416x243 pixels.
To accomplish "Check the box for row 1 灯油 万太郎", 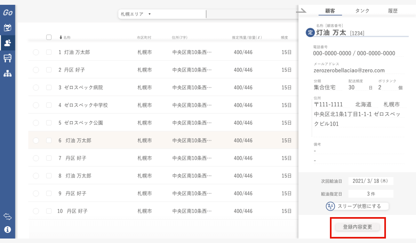I will 49,52.
